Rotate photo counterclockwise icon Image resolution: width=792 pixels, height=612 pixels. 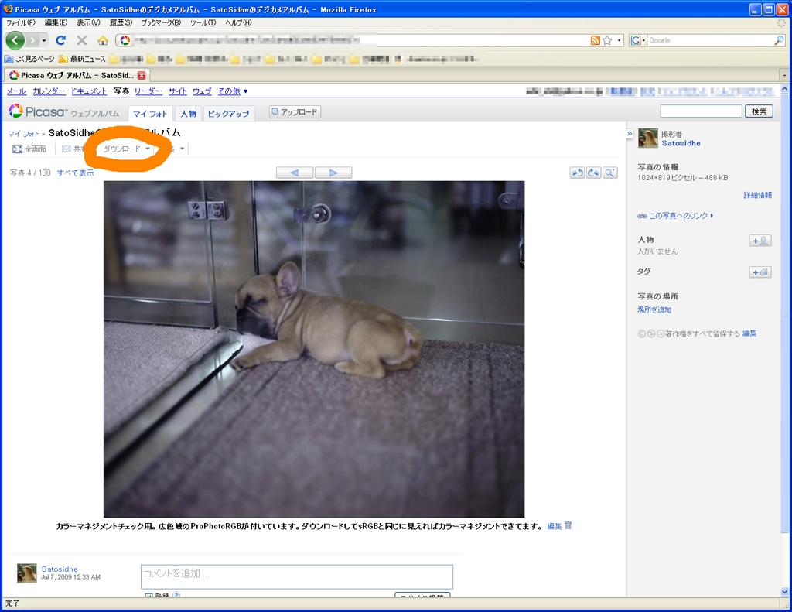coord(577,173)
